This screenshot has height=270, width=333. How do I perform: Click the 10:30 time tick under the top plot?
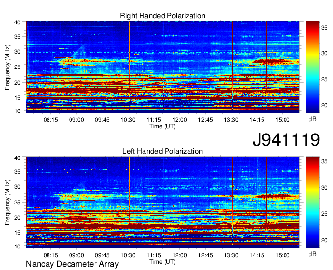pyautogui.click(x=128, y=120)
